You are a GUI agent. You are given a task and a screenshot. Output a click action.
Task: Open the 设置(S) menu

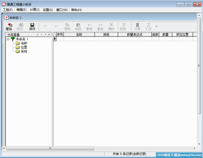pyautogui.click(x=48, y=10)
